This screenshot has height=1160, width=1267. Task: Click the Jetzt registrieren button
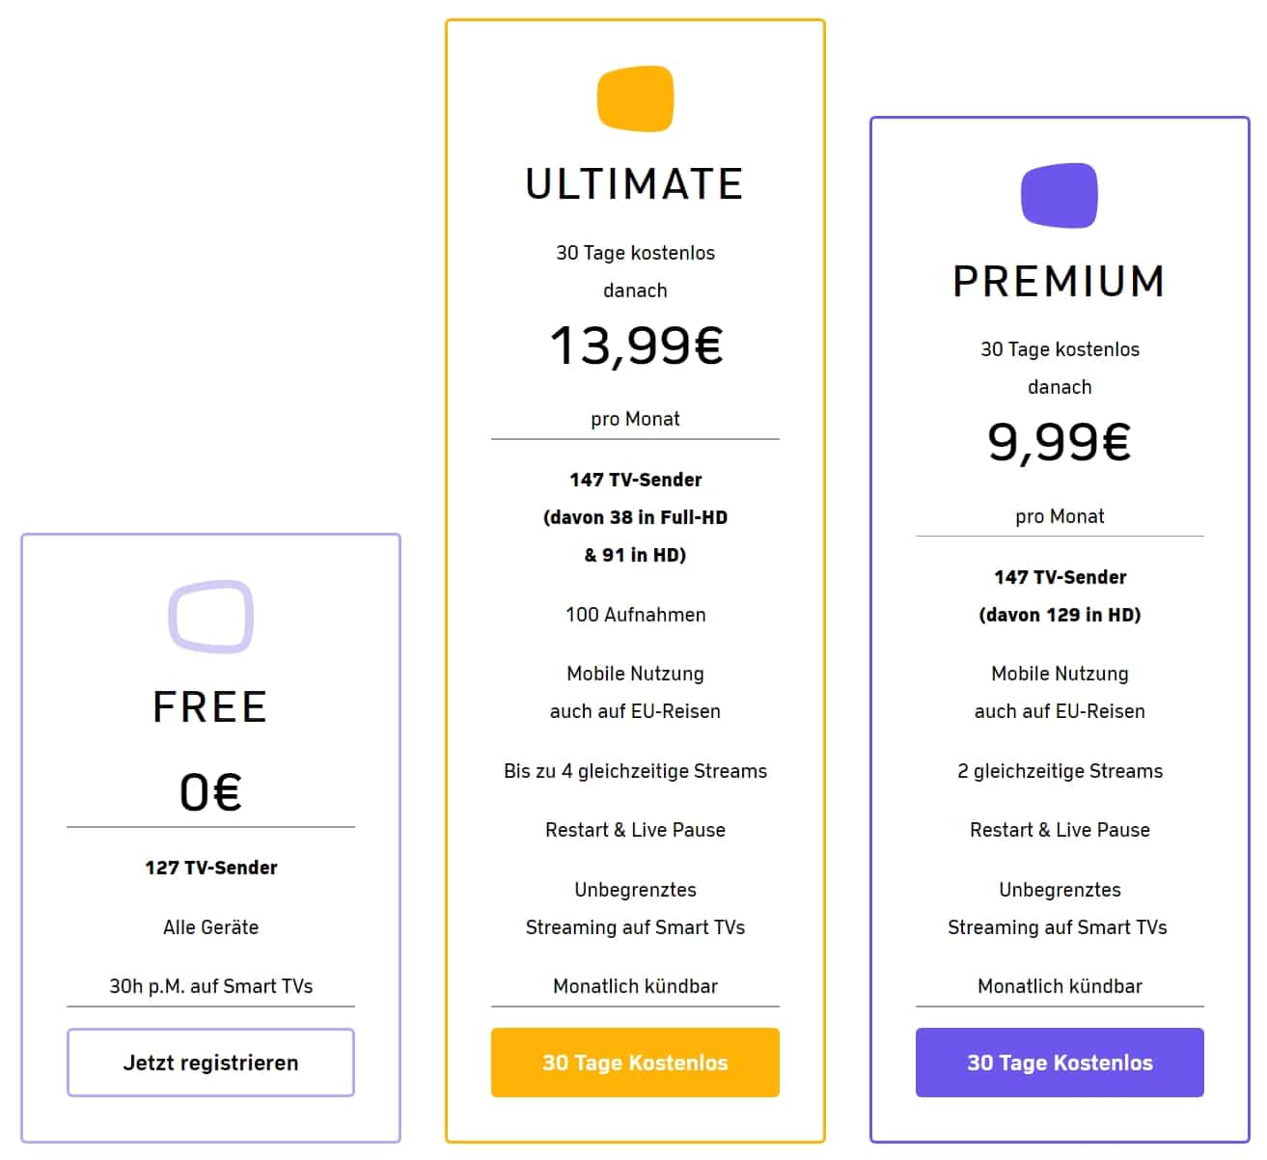point(210,1063)
